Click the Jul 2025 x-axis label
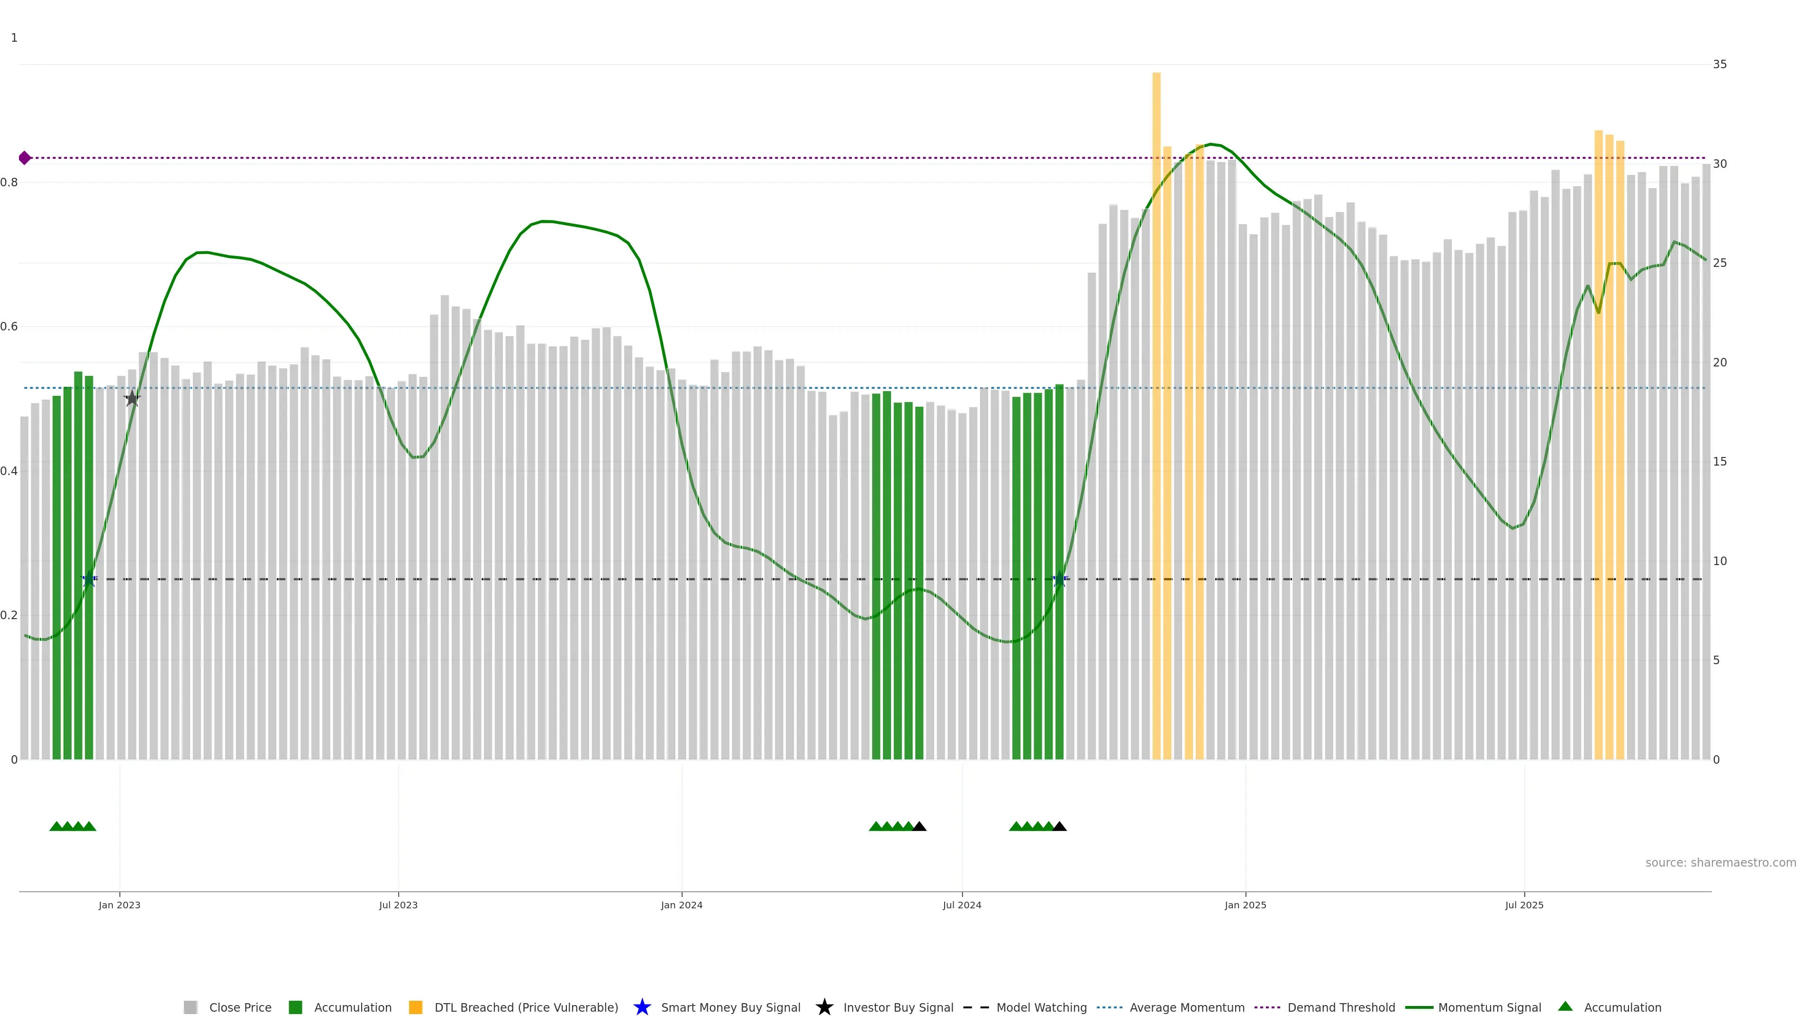1820x1024 pixels. [x=1524, y=905]
